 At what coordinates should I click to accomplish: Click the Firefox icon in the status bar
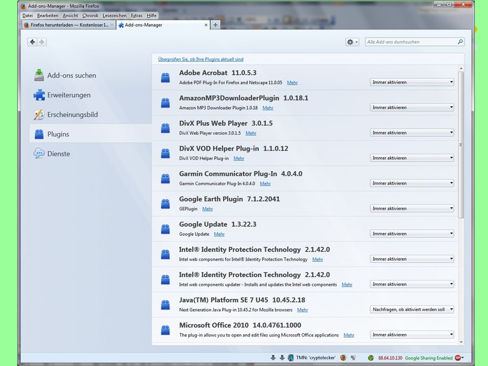point(343,357)
